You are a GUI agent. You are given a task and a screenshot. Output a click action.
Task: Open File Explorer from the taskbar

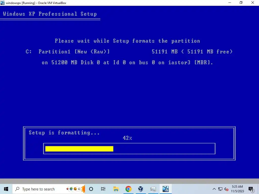click(116, 189)
